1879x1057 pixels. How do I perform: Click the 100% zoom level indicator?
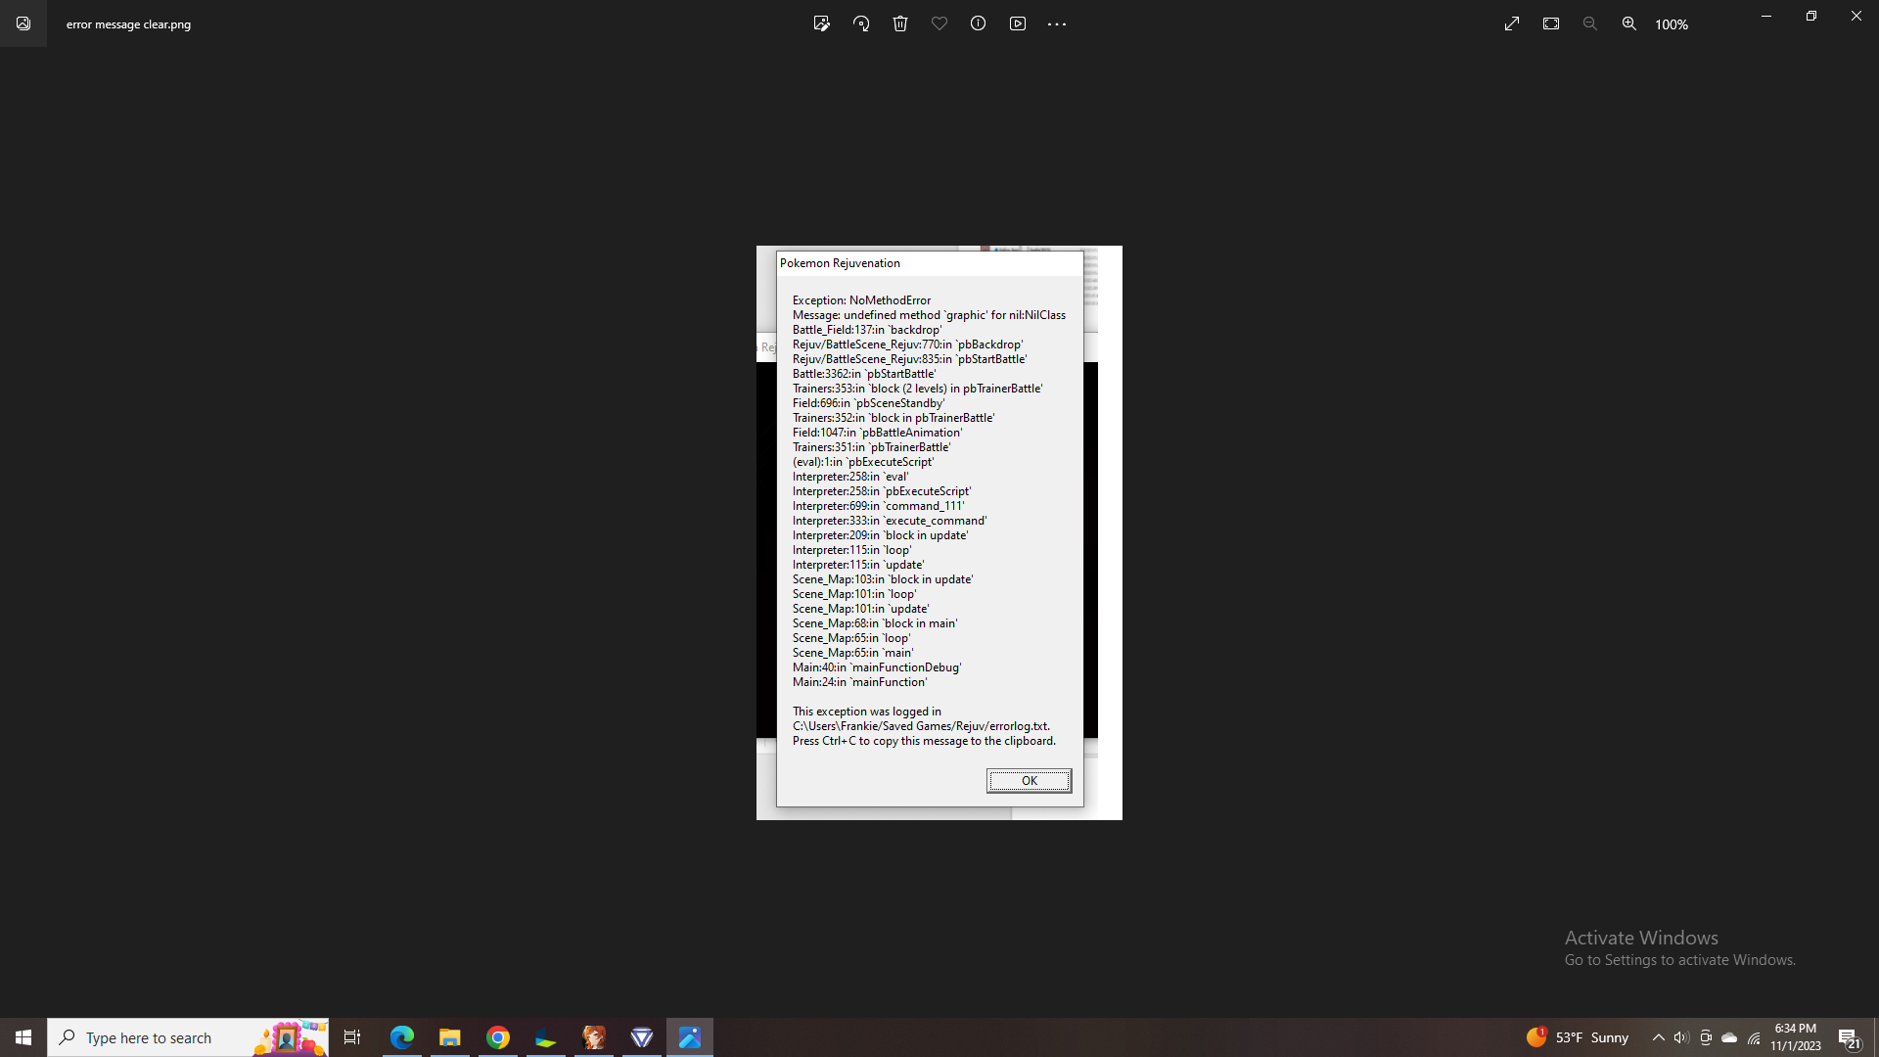pyautogui.click(x=1672, y=24)
